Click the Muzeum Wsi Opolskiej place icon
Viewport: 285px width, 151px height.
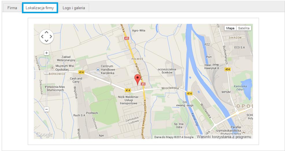pos(53,68)
